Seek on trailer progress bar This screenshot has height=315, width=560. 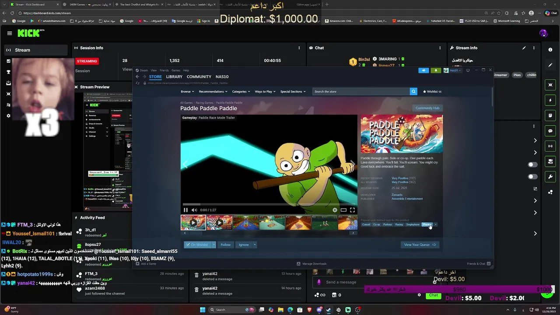[269, 204]
